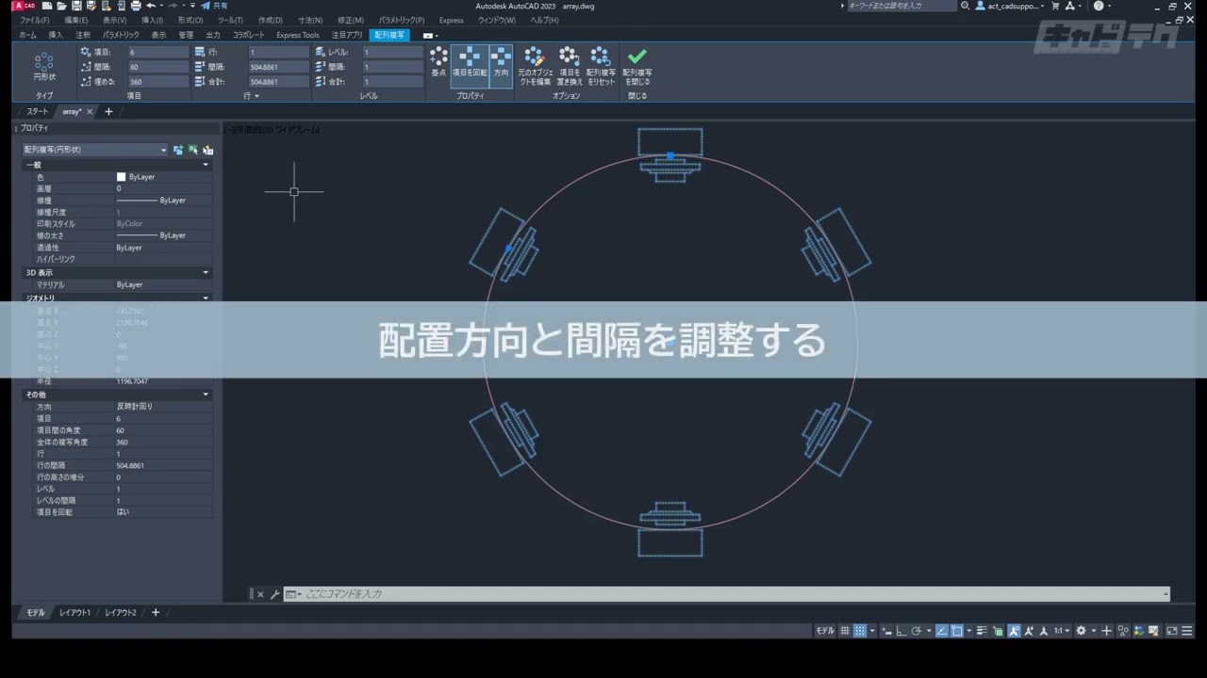Open the 1:1 annotation scale dropdown
The width and height of the screenshot is (1207, 678).
(1062, 631)
